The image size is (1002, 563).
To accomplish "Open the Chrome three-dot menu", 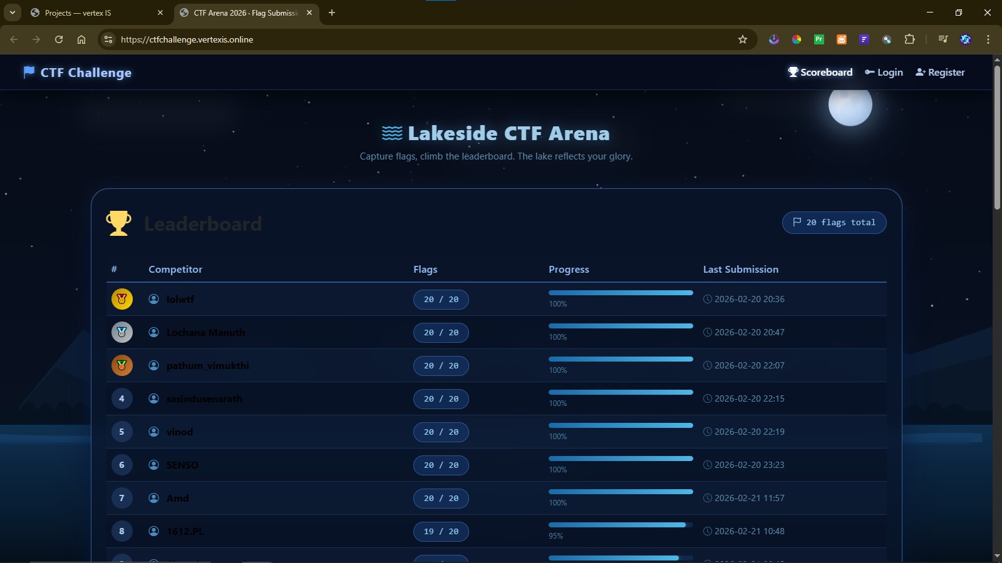I will 987,39.
